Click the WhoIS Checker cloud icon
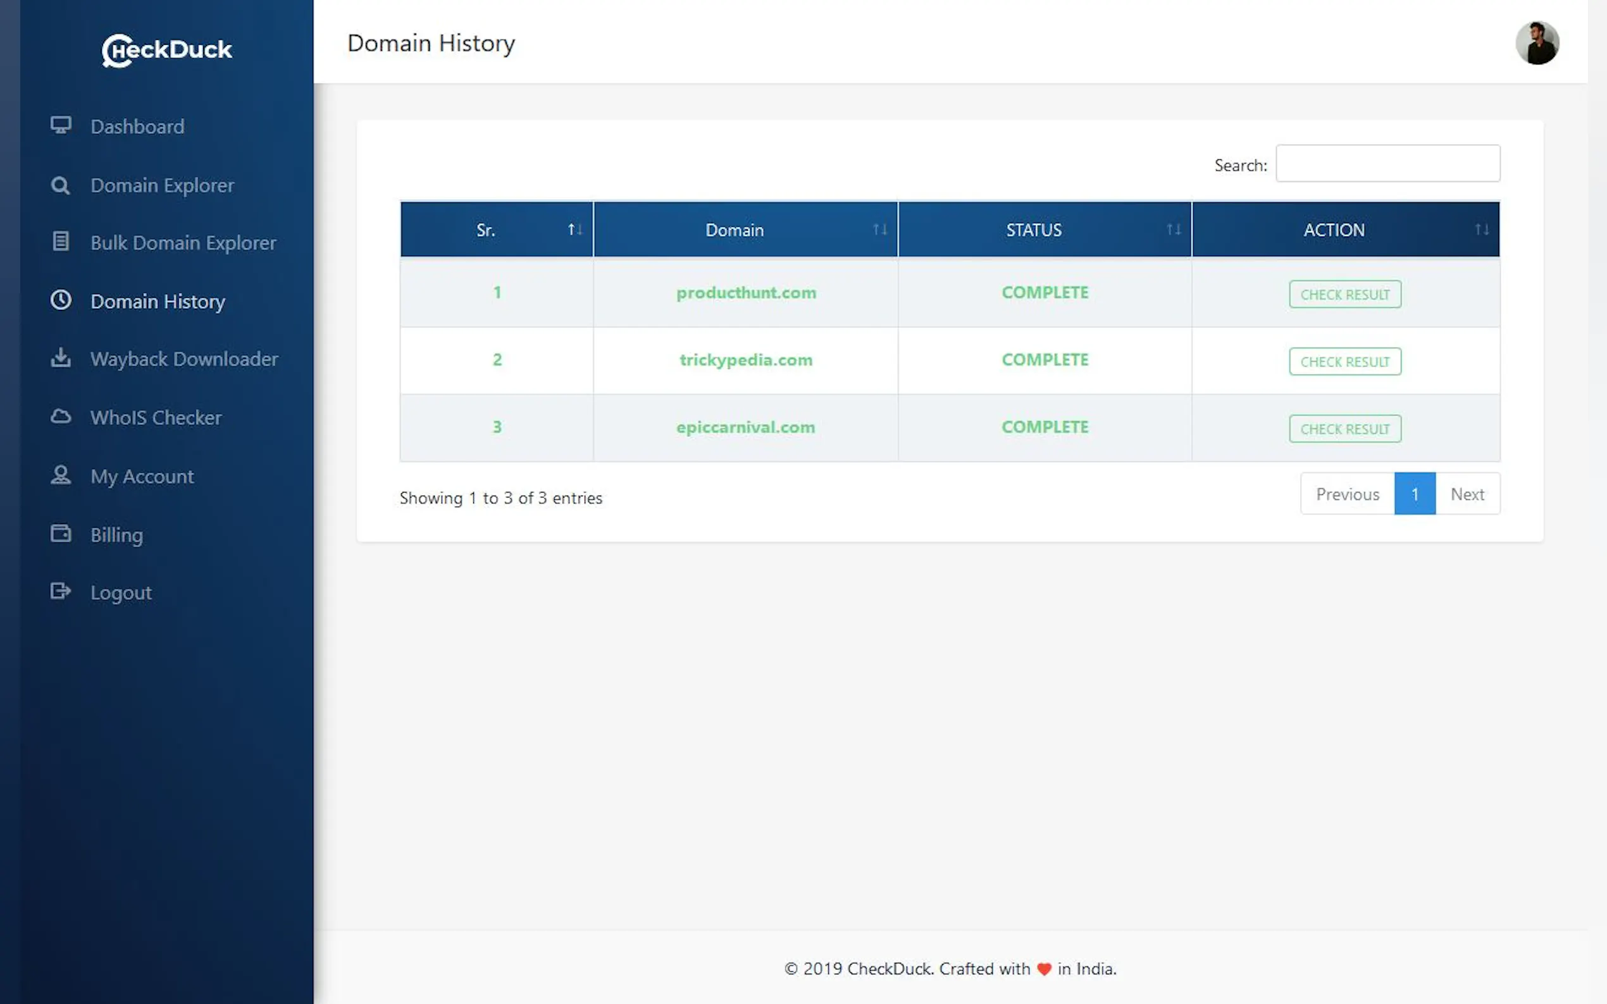 tap(61, 417)
